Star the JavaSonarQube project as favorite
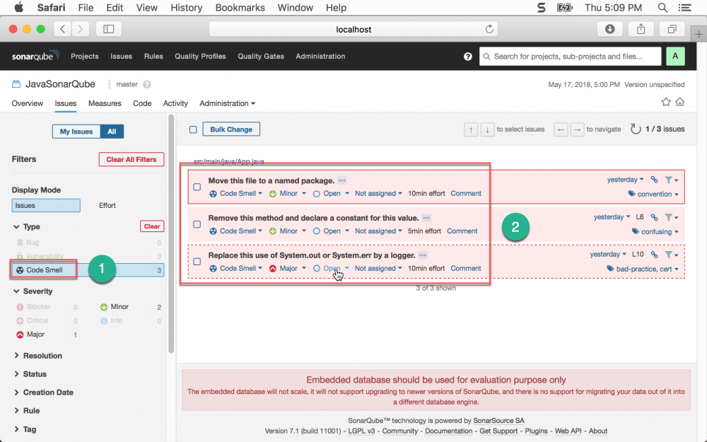 point(665,101)
